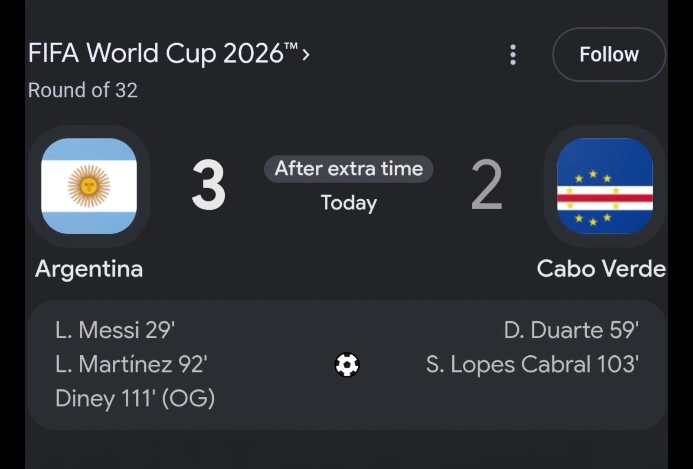693x469 pixels.
Task: Select the Cabo Verde team name
Action: [x=601, y=269]
